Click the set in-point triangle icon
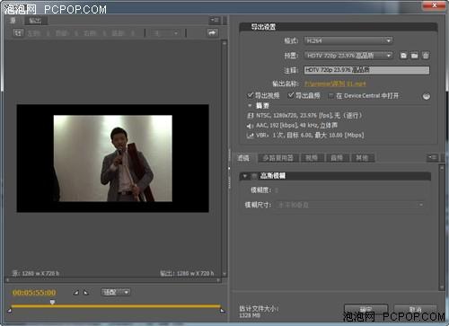This screenshot has width=449, height=326. coord(76,292)
